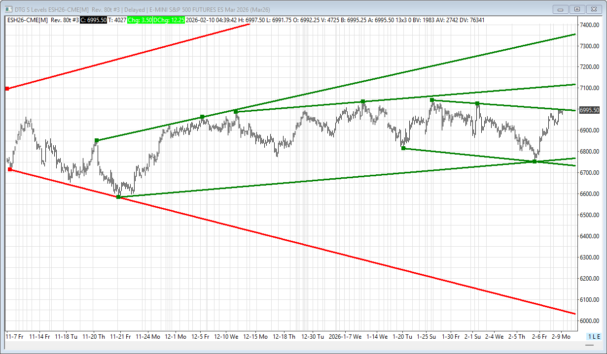Image resolution: width=607 pixels, height=354 pixels.
Task: Click the green Chg: 3.50 field
Action: coord(140,20)
